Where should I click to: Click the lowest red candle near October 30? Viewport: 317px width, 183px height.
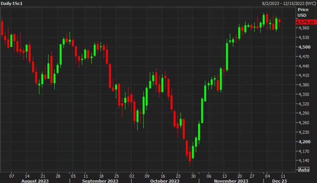[x=190, y=156]
